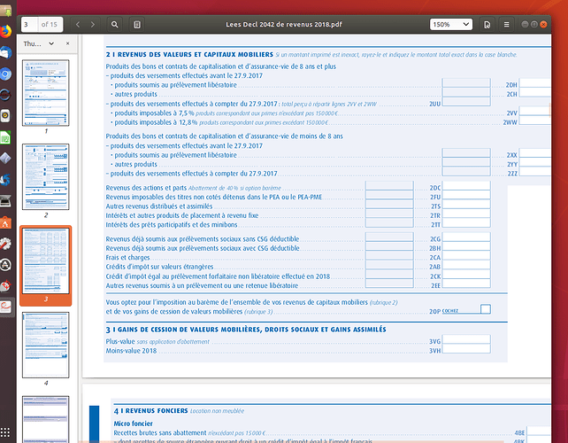Viewport: 568px width, 443px height.
Task: Open the scanner app in dock
Action: pos(5,200)
